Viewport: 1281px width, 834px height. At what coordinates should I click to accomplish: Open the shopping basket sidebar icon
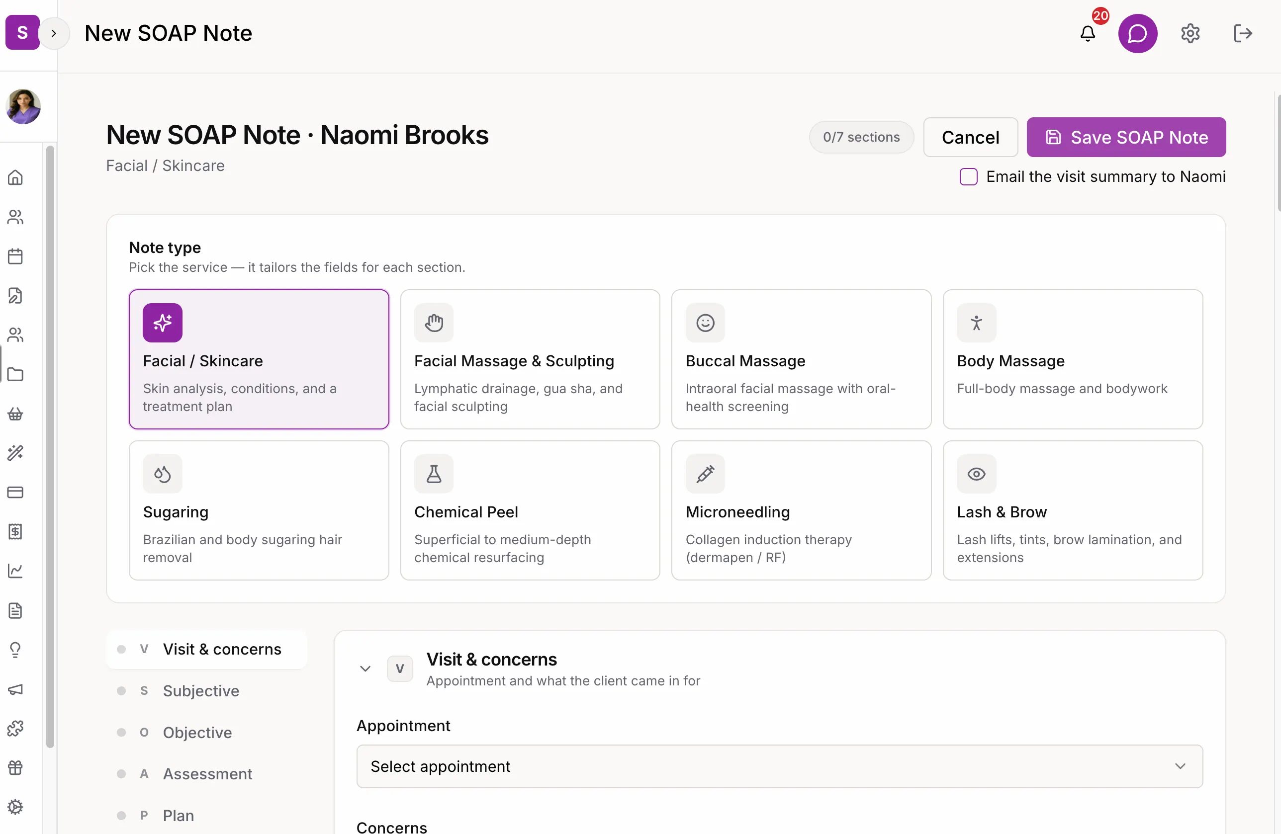click(x=15, y=414)
